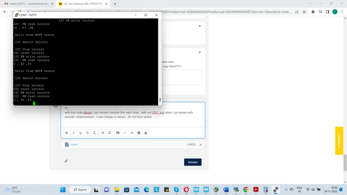Viewport: 347px width, 195px height.
Task: Share this page from the address bar
Action: click(x=297, y=12)
